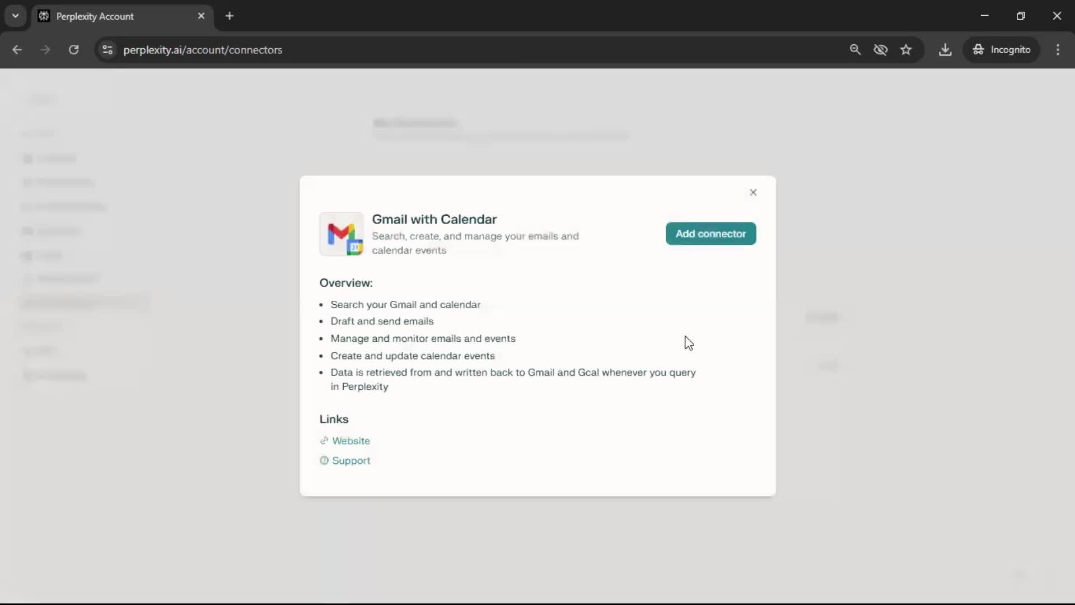Open the Website link
The height and width of the screenshot is (605, 1075).
tap(350, 441)
